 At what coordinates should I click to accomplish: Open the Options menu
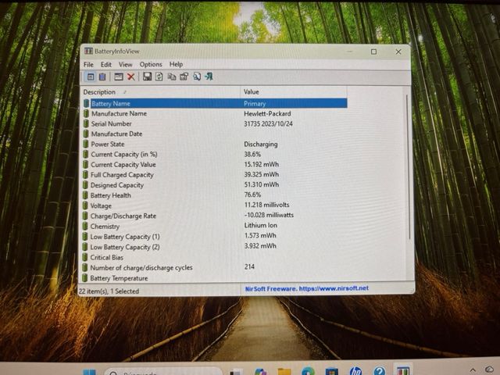click(x=151, y=64)
